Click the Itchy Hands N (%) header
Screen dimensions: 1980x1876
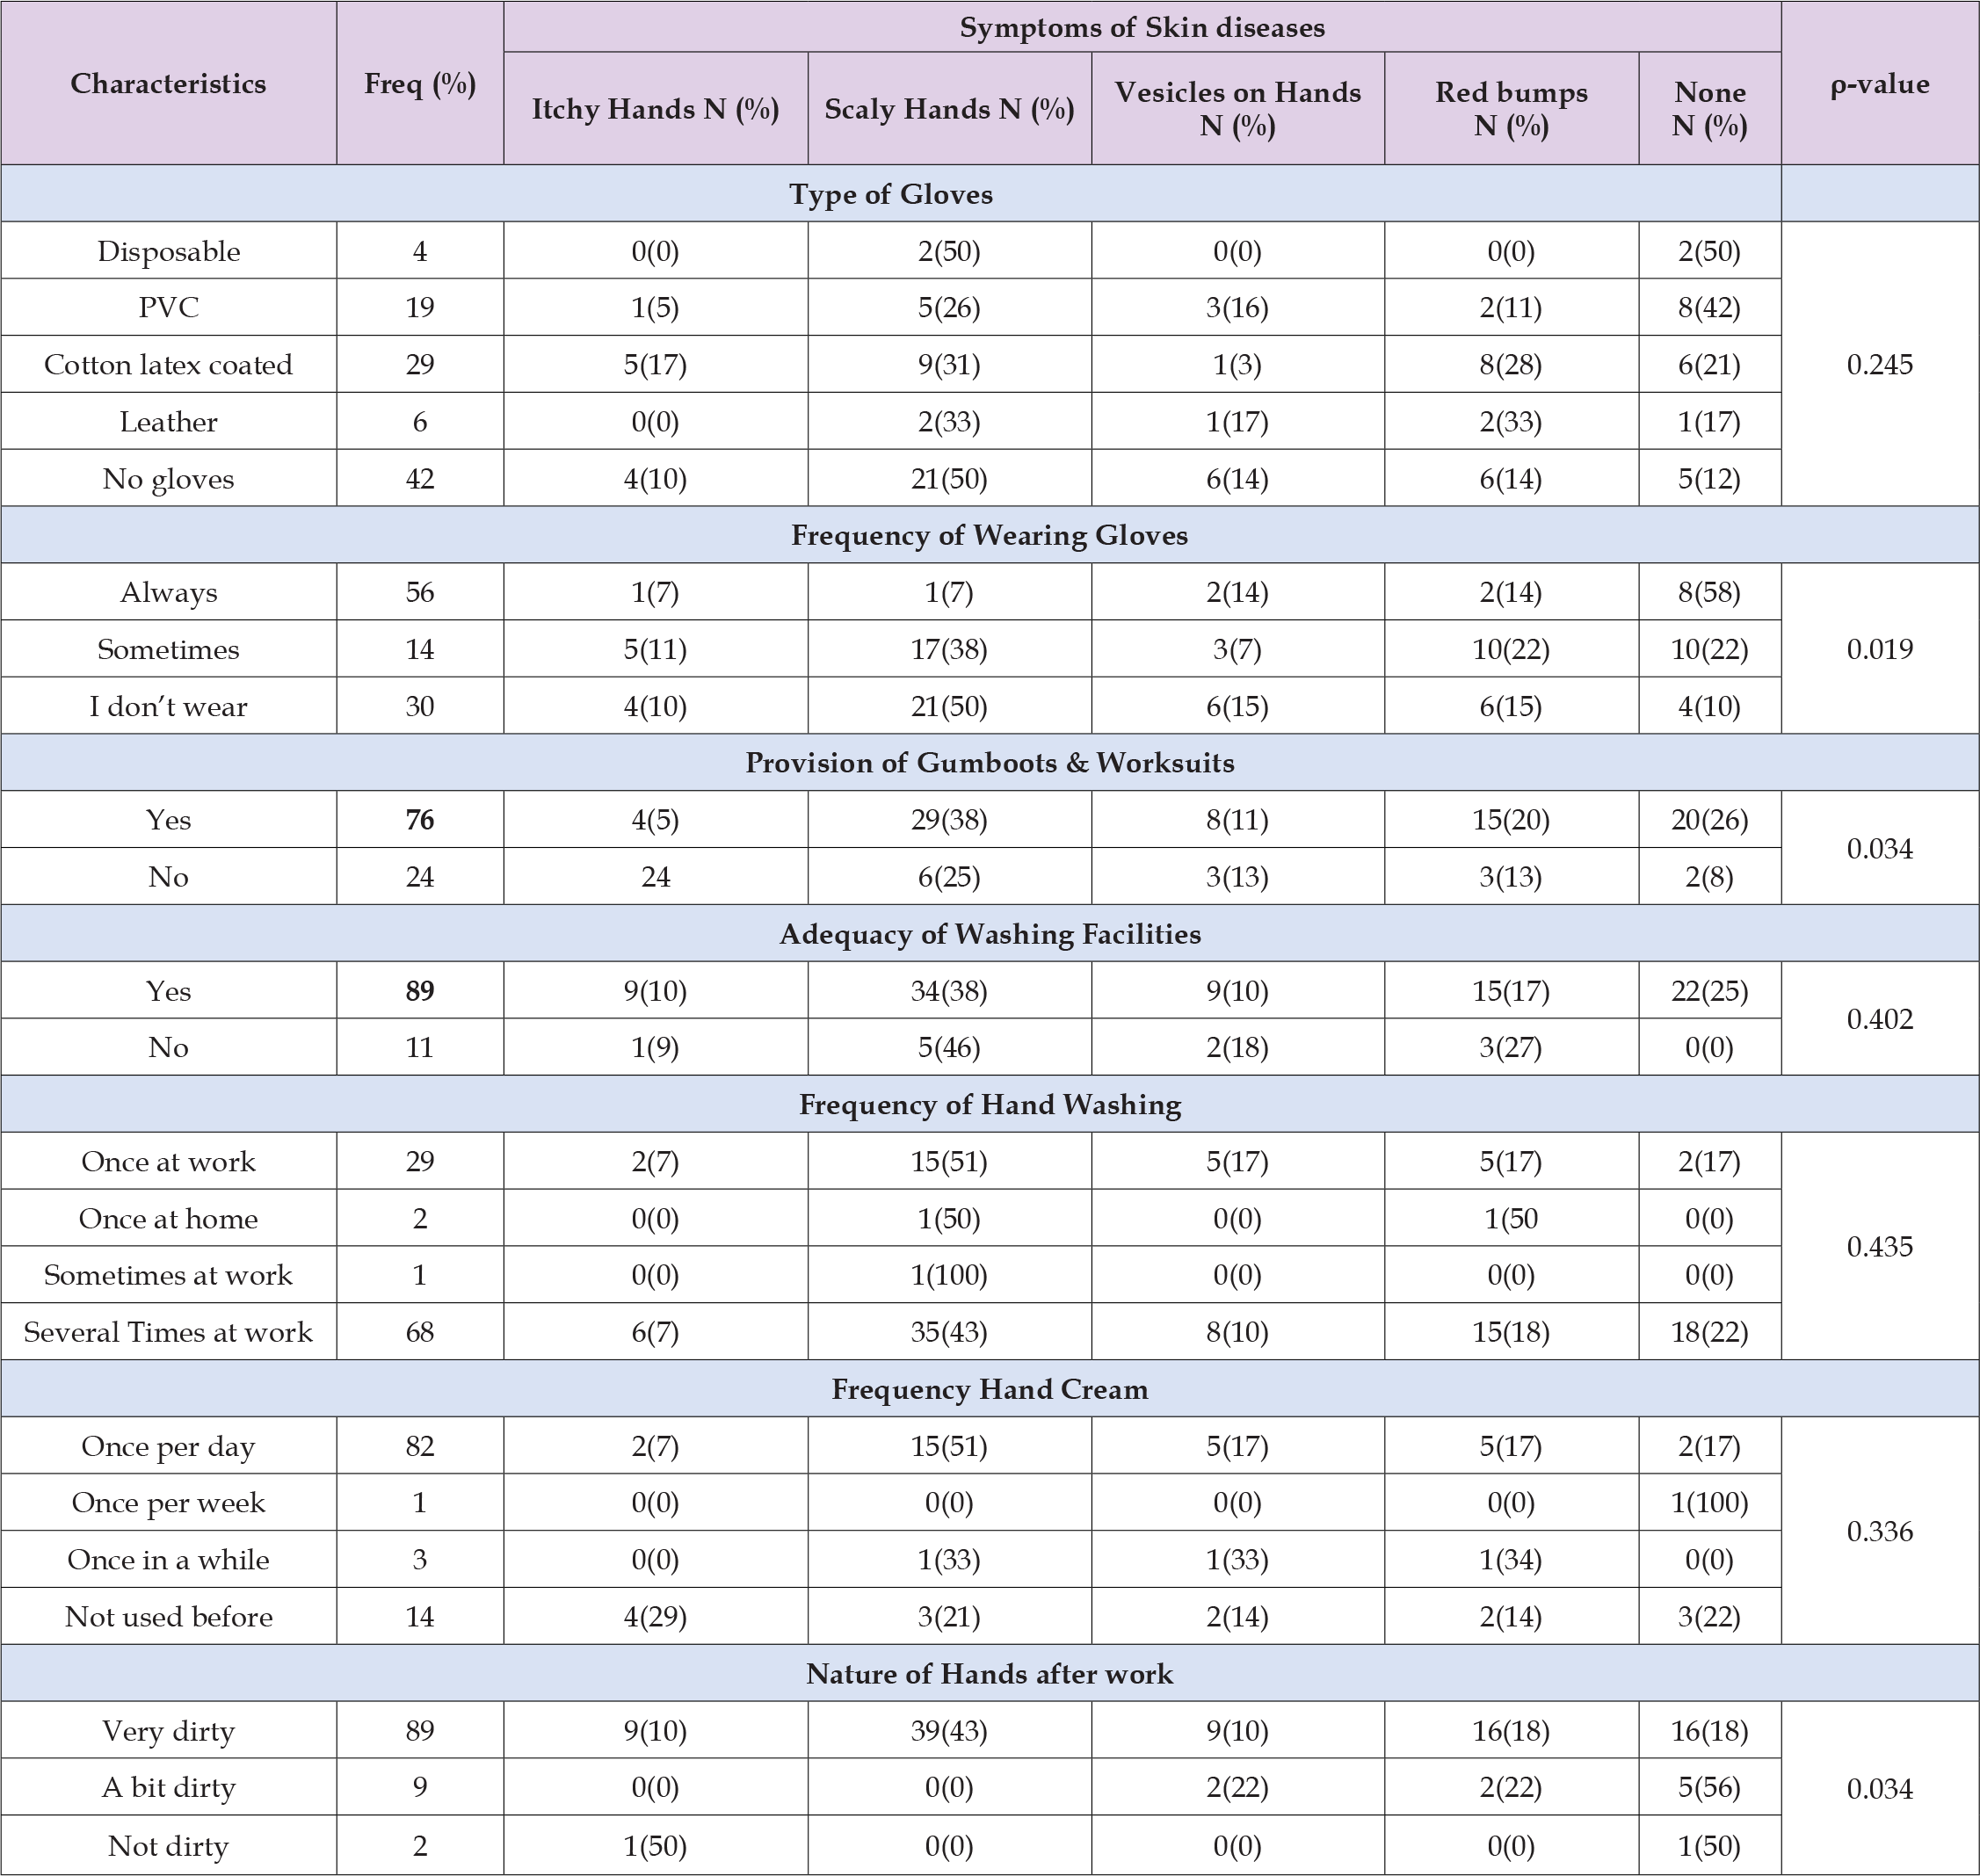tap(655, 109)
